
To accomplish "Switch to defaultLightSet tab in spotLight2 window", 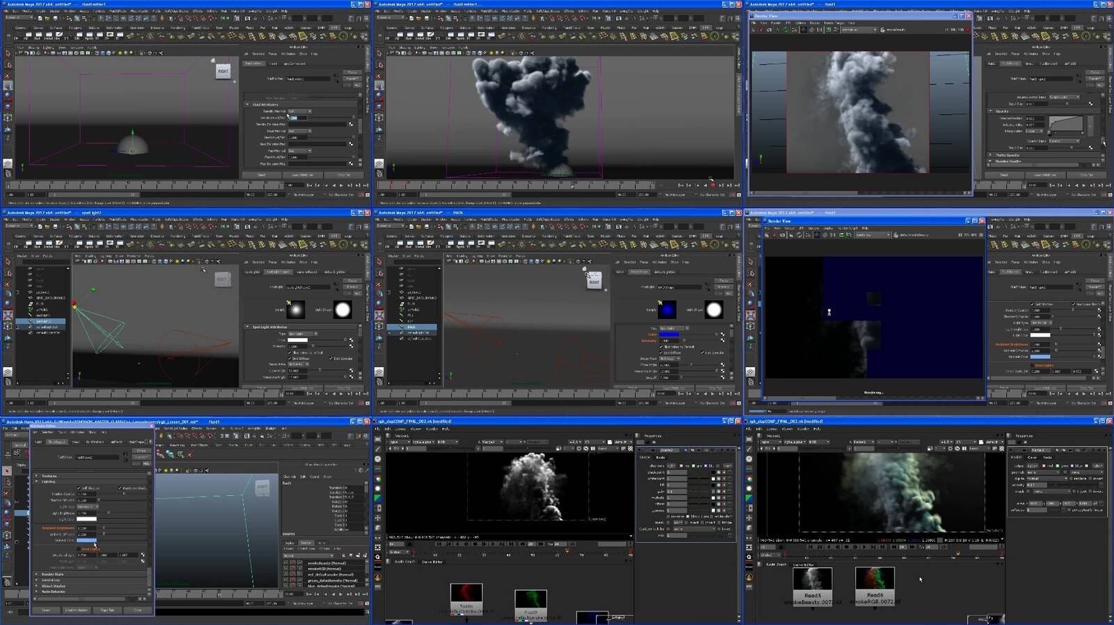I will (334, 272).
